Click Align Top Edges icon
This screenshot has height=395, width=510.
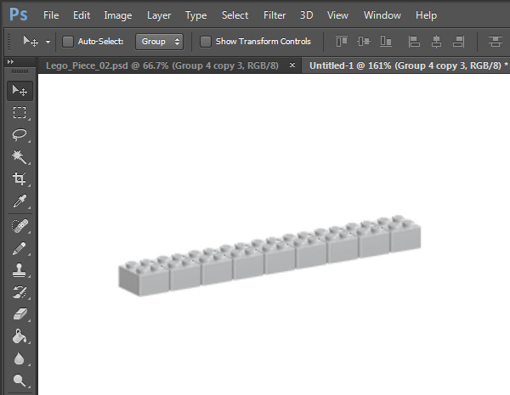pyautogui.click(x=342, y=42)
